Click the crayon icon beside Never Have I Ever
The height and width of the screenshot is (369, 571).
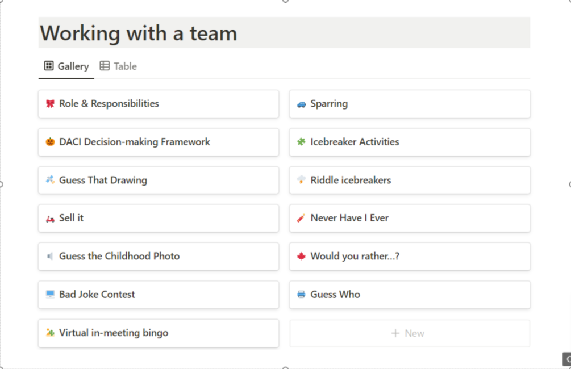click(x=301, y=218)
